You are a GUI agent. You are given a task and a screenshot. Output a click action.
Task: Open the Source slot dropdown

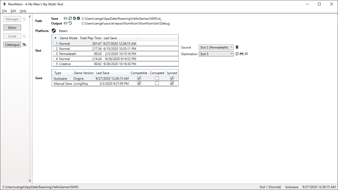216,47
